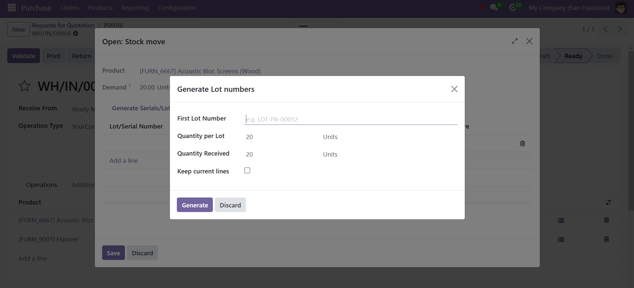Delete the Acoustic Bloc Screens product line

coord(607,220)
